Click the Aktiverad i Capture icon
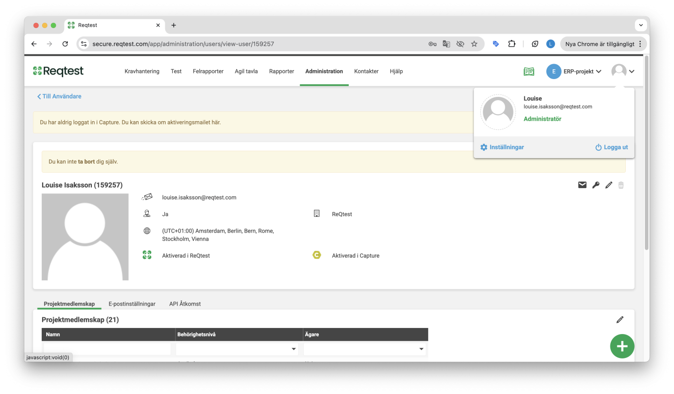The image size is (674, 394). (x=317, y=255)
